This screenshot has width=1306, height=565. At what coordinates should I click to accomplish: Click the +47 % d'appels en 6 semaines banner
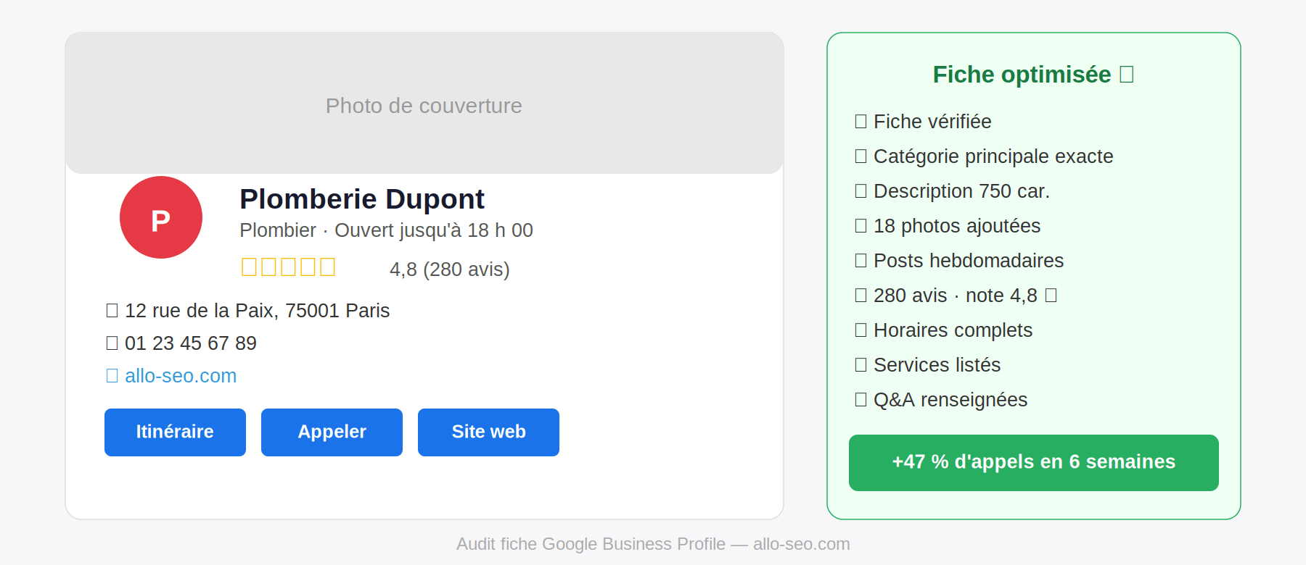tap(1034, 463)
